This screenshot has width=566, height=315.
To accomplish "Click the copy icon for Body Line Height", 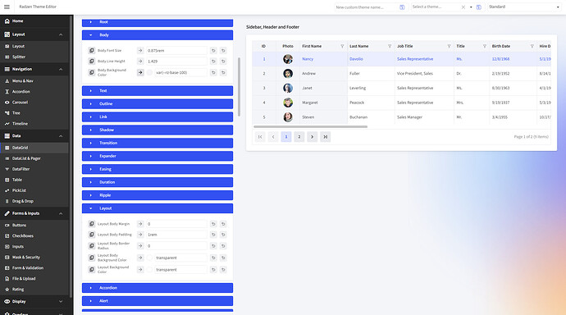I will pos(92,62).
